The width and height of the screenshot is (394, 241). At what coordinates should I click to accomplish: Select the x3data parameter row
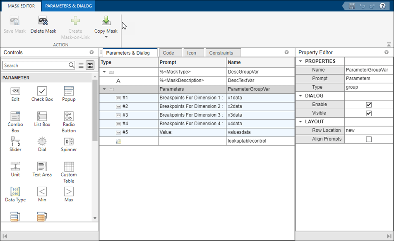234,115
